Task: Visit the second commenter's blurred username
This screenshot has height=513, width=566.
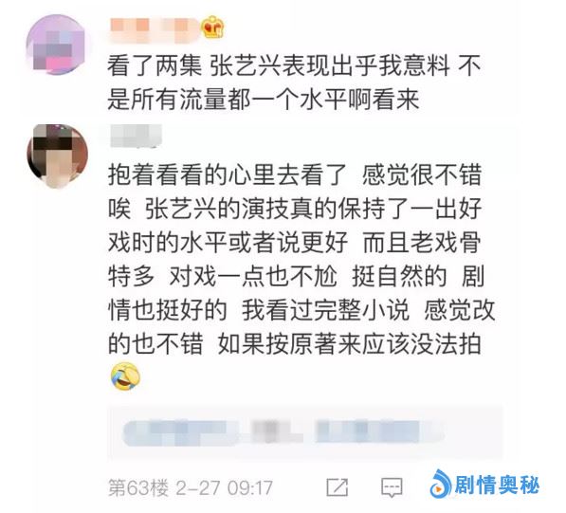Action: [x=136, y=137]
